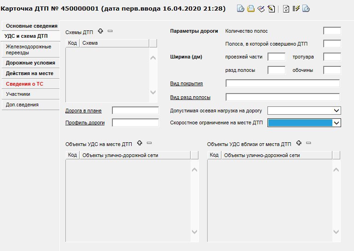Viewport: 354px width, 251px height.
Task: Click the обочины width field
Action: [332, 70]
